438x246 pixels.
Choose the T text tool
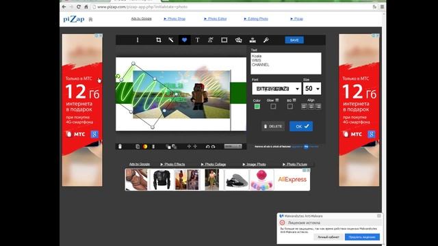[197, 40]
